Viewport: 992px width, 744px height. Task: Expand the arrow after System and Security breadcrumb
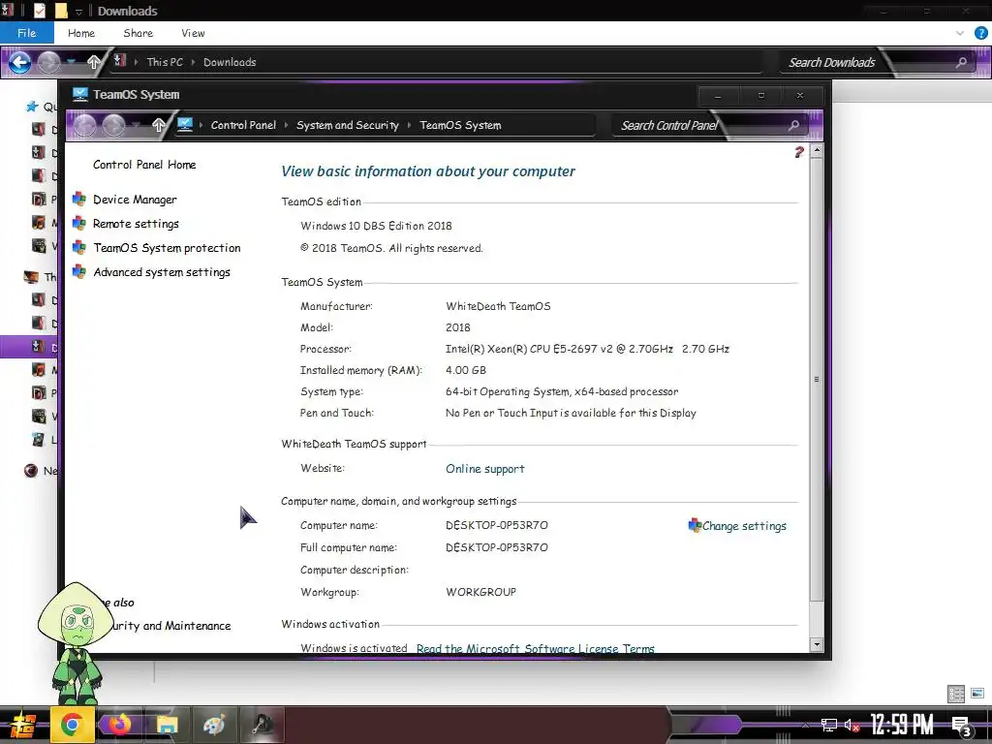410,125
